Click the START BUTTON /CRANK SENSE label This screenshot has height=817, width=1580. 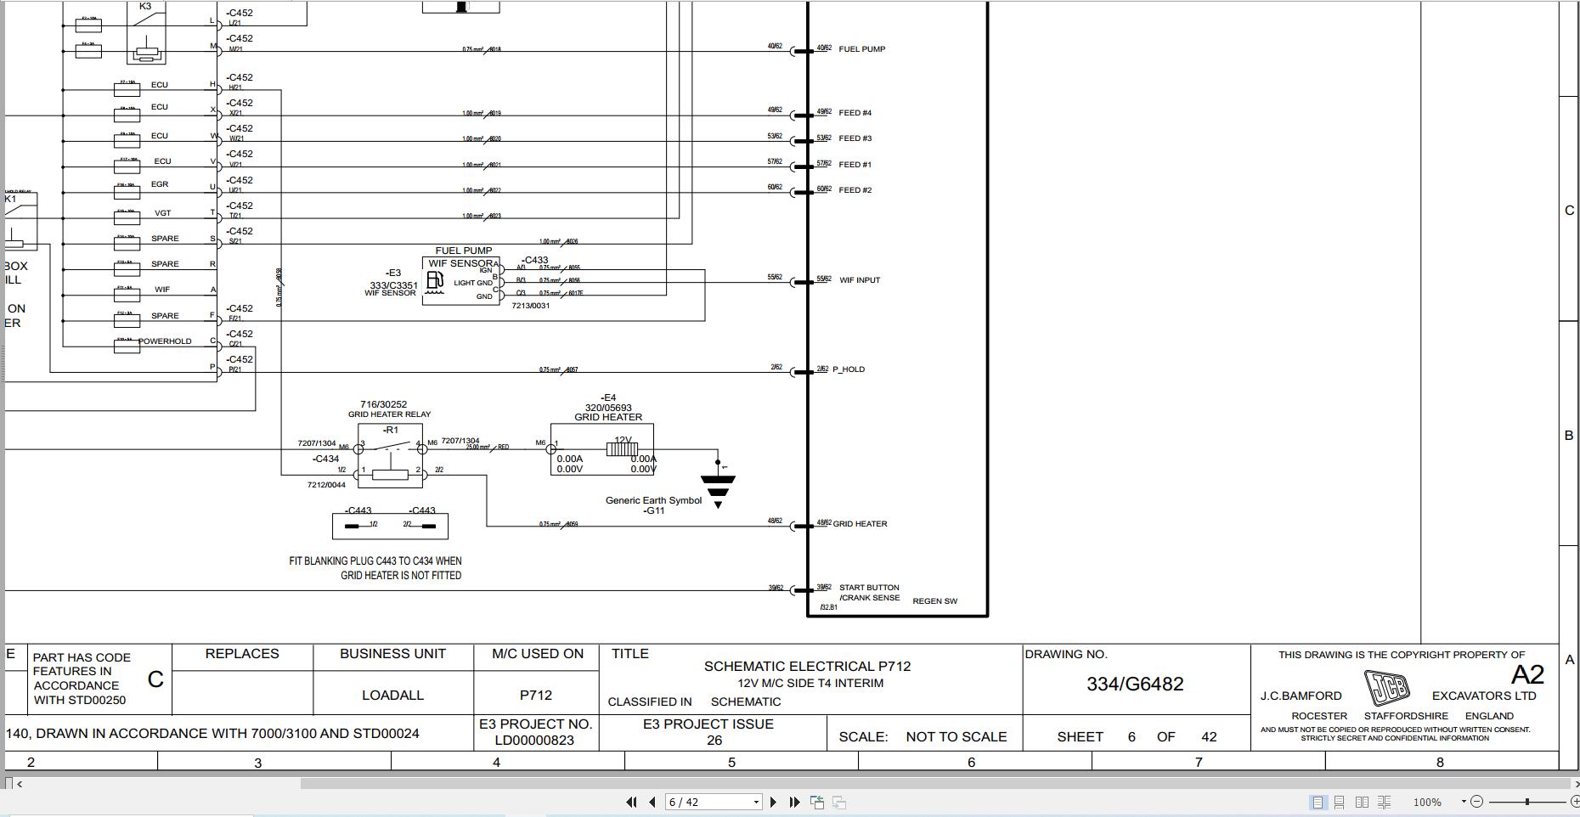tap(869, 593)
